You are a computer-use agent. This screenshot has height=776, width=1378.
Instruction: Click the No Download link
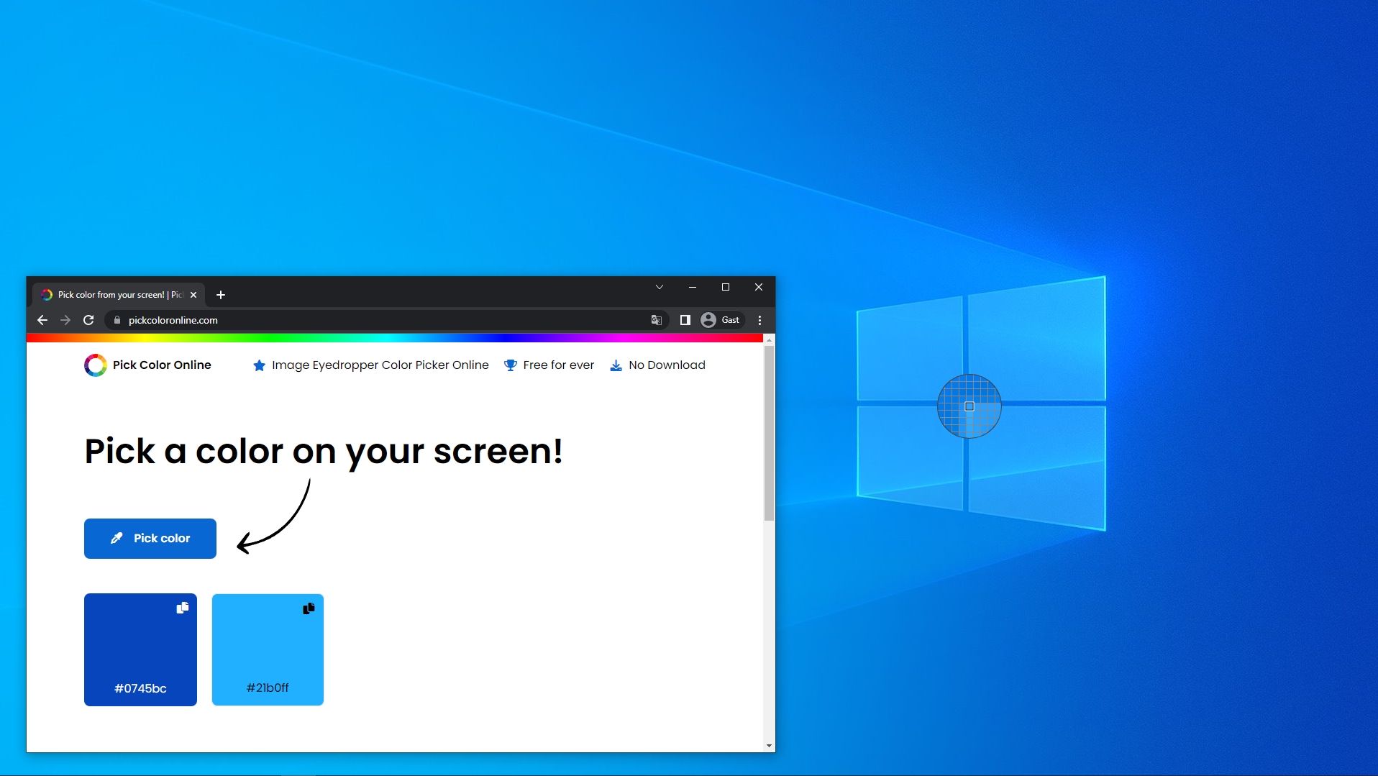tap(666, 365)
